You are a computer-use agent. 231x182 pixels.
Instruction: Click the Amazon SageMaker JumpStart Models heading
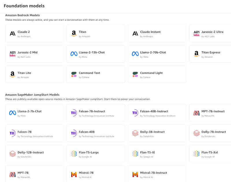point(32,95)
